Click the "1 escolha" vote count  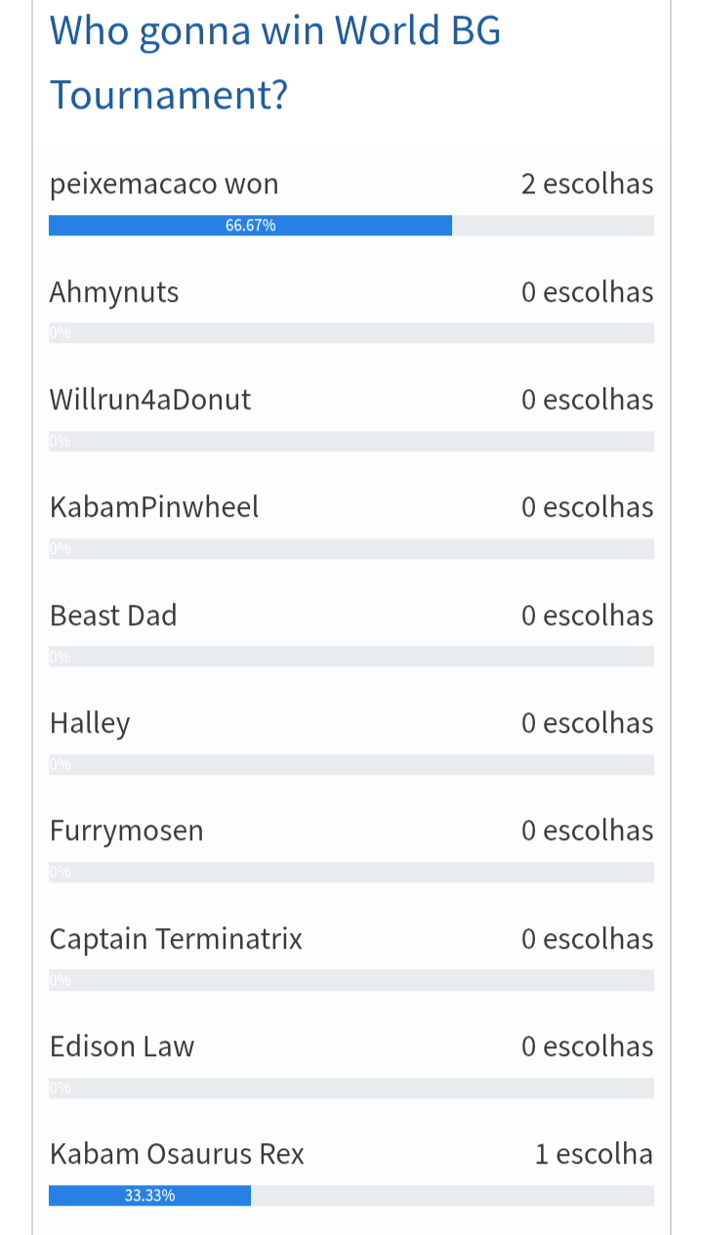(594, 1154)
